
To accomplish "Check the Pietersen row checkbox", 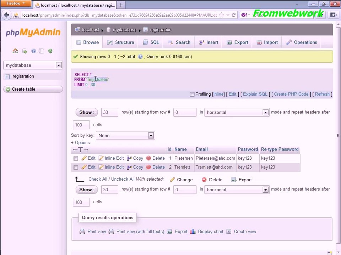I will (76, 159).
